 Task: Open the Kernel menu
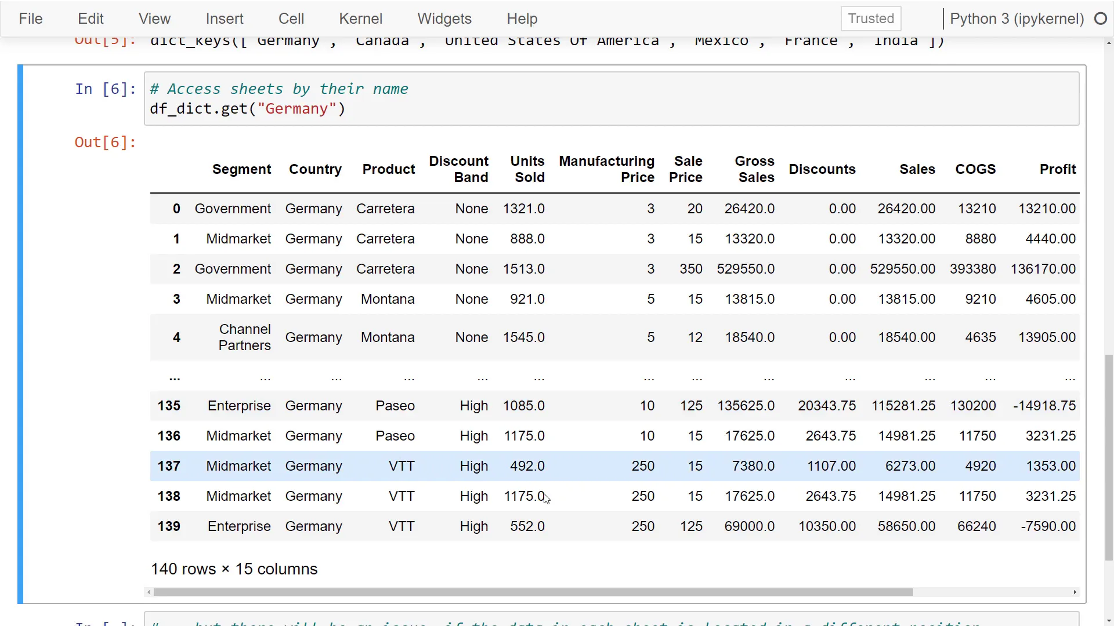(360, 19)
